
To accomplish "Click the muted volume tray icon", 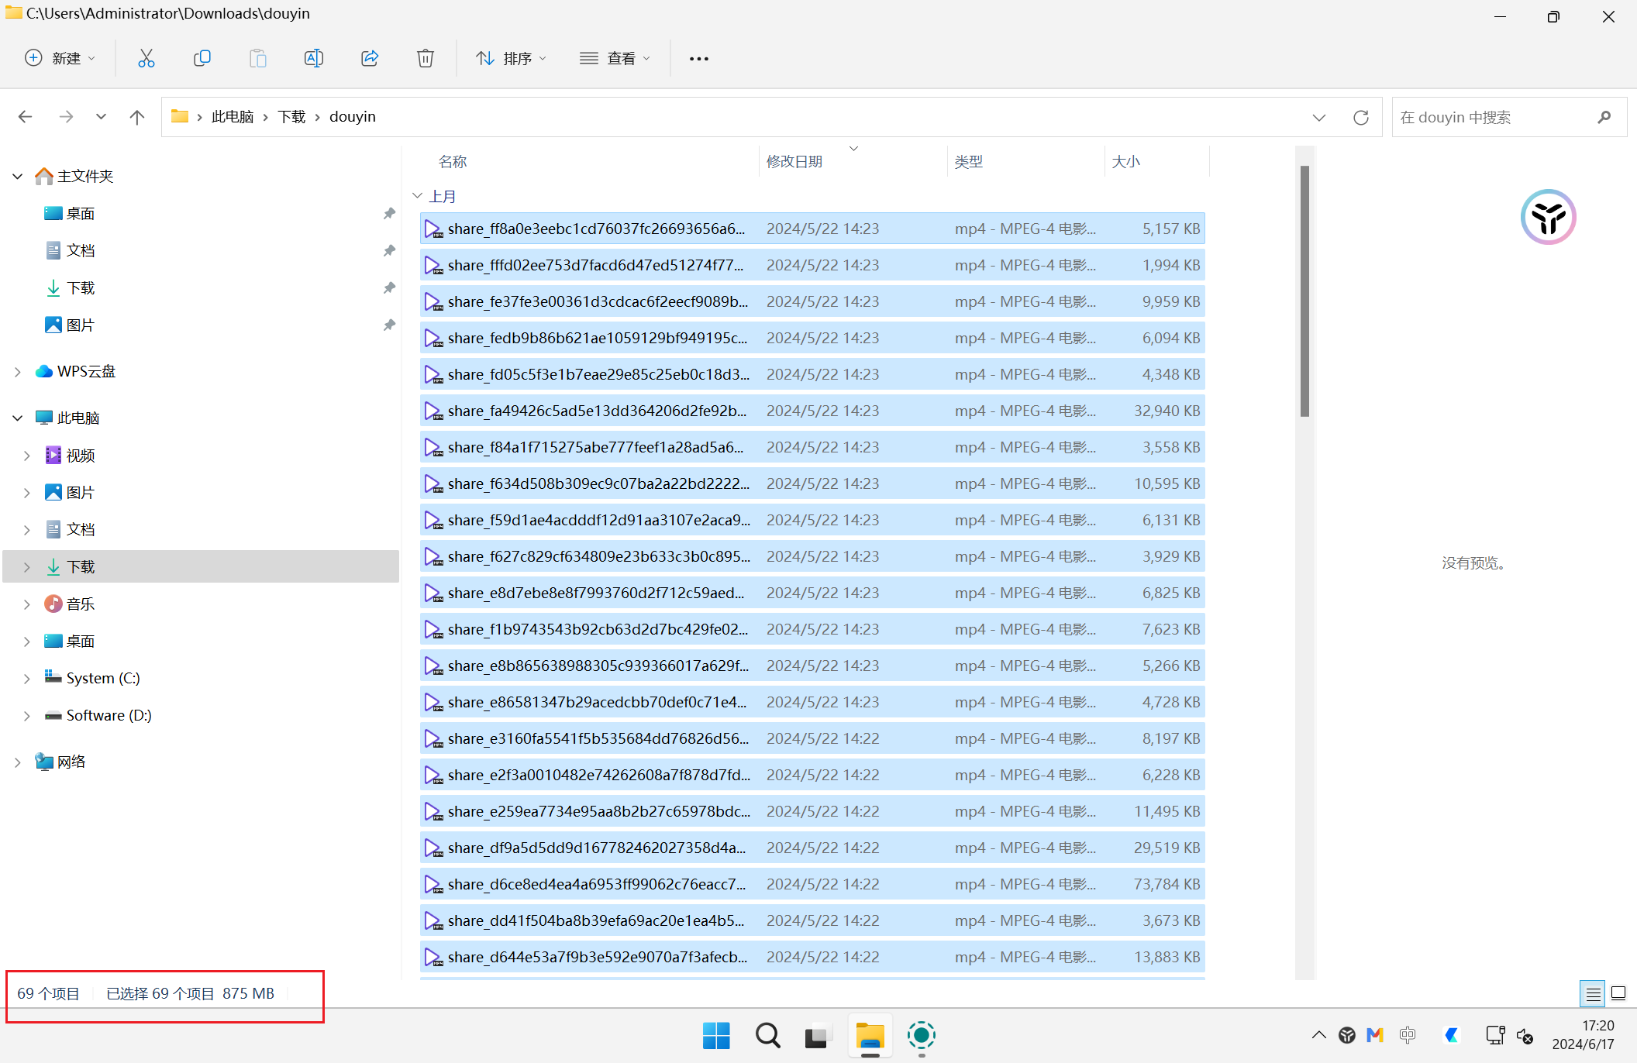I will pos(1525,1036).
